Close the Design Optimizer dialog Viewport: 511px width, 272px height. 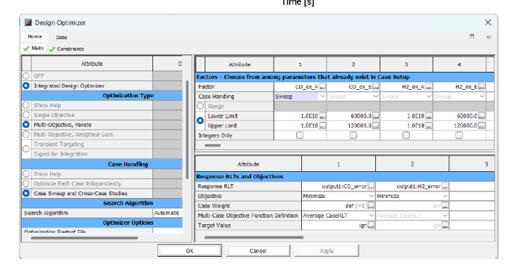pyautogui.click(x=488, y=22)
